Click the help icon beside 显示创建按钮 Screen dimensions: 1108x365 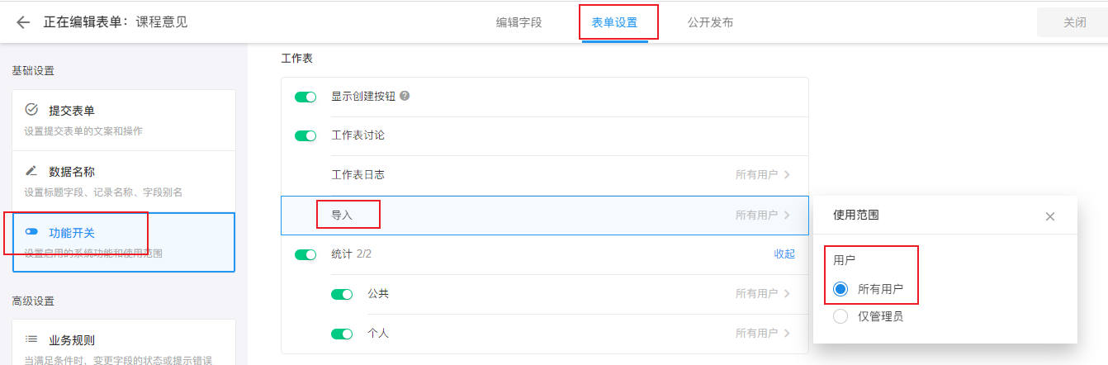pyautogui.click(x=405, y=96)
